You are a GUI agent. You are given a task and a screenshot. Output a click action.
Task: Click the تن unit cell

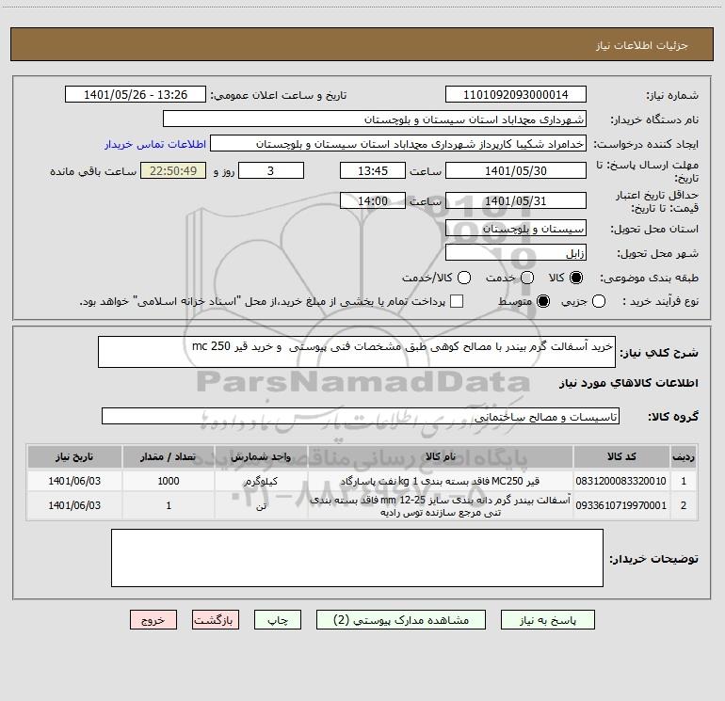[261, 506]
